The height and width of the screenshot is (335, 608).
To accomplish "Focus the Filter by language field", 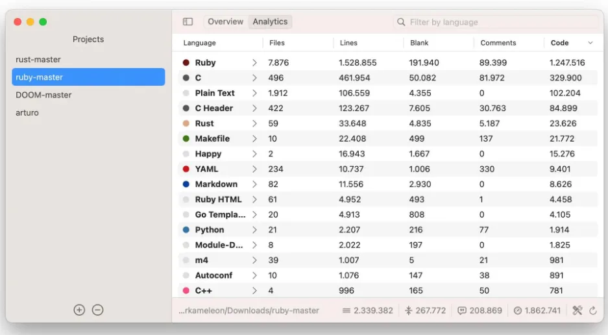I will pos(496,22).
